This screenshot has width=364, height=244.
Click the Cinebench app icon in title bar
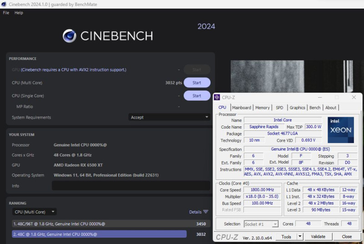(x=4, y=4)
